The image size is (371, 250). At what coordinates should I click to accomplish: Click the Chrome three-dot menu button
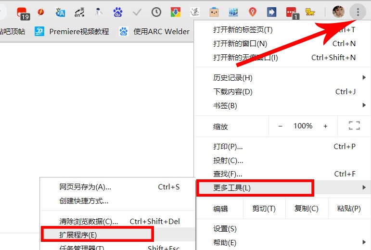pyautogui.click(x=358, y=12)
